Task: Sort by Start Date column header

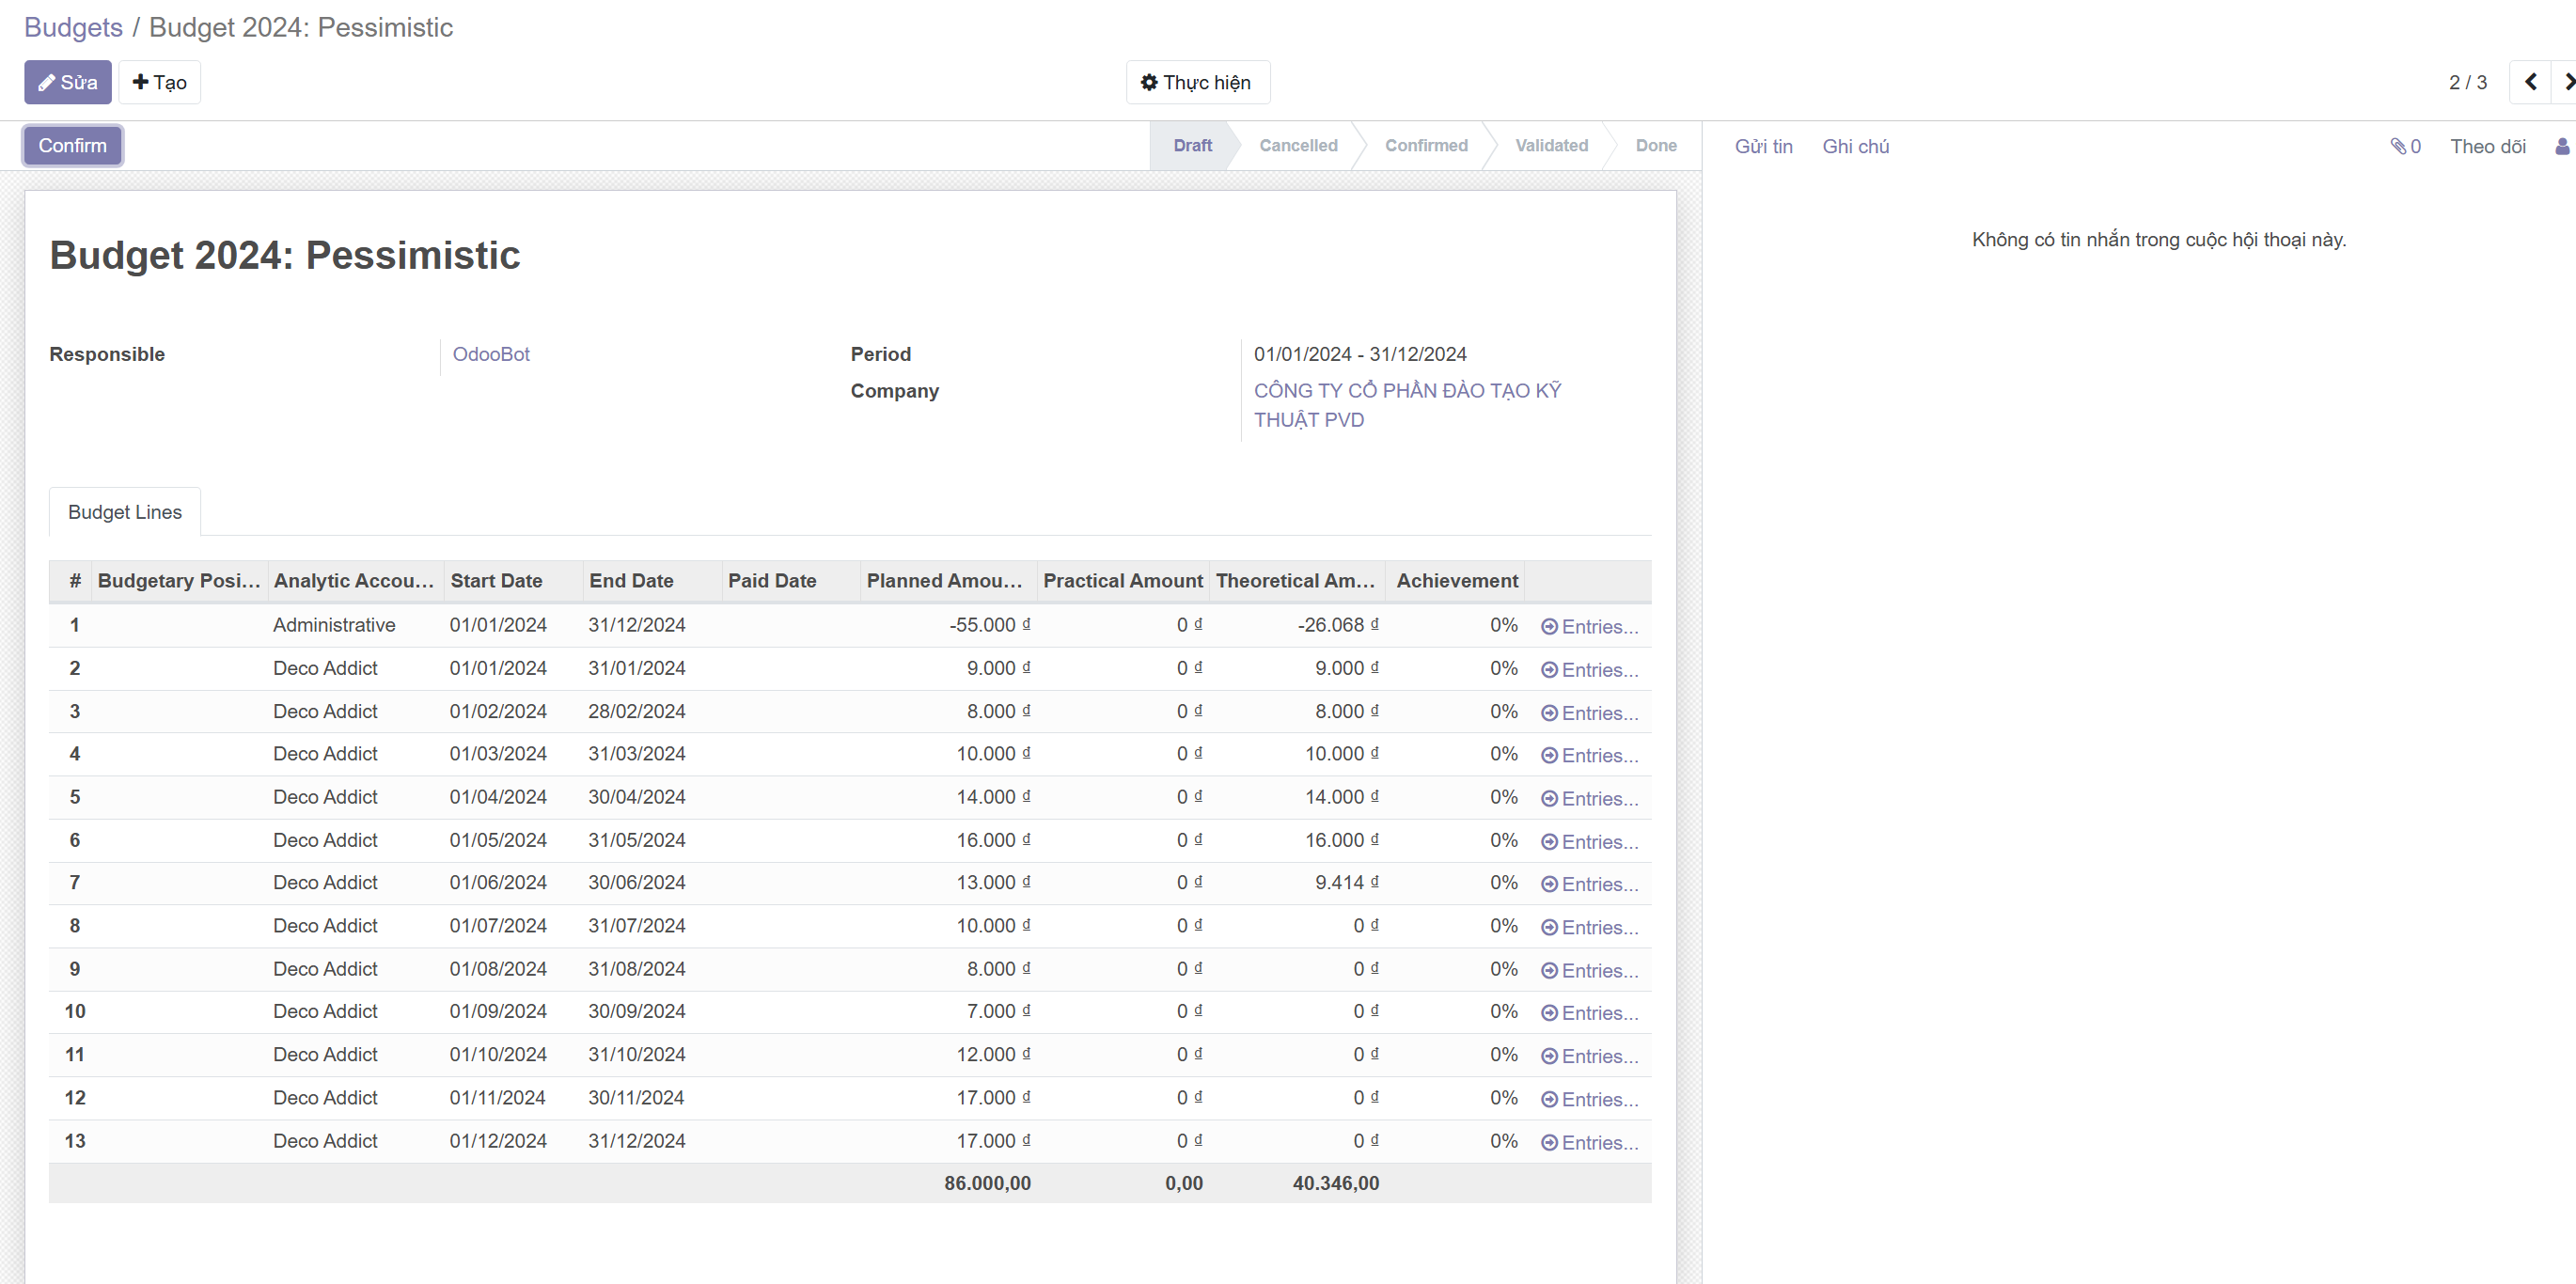Action: click(496, 581)
